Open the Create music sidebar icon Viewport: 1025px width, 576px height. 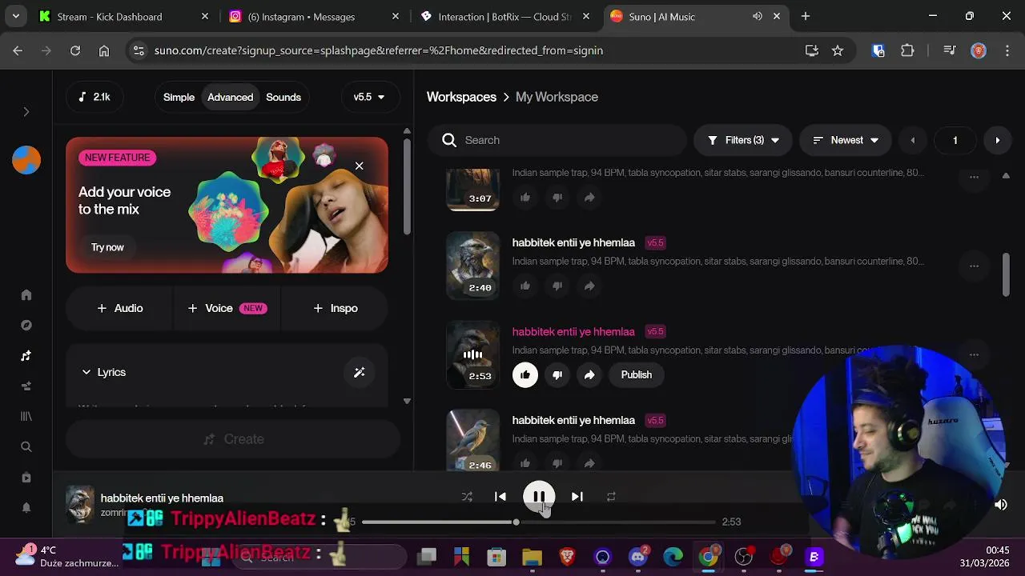tap(26, 355)
